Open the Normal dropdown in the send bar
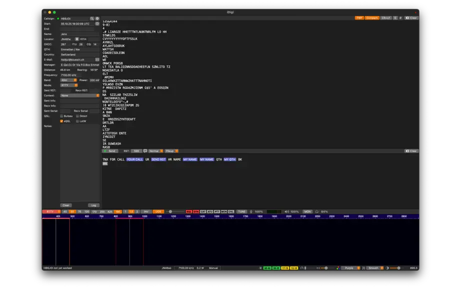Screen dimensions: 461x288 pos(156,151)
